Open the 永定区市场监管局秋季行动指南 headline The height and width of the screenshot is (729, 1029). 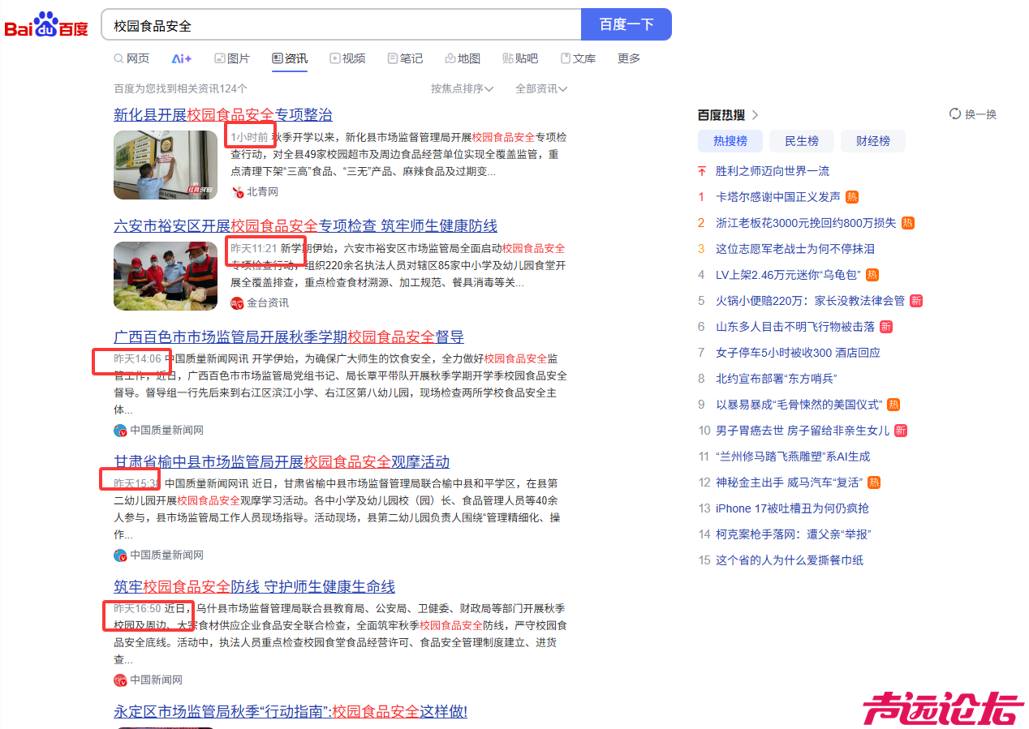tap(291, 711)
